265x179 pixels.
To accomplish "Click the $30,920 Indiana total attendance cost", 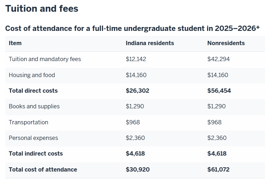I will [x=137, y=170].
